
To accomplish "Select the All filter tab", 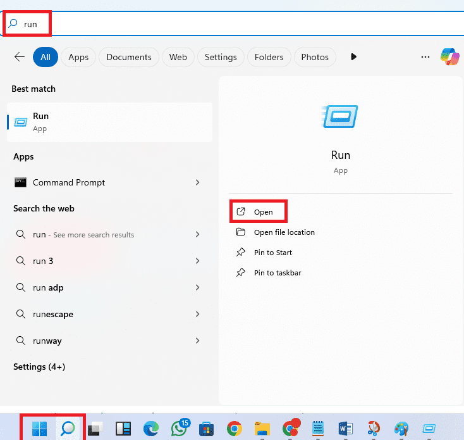I will pos(46,57).
